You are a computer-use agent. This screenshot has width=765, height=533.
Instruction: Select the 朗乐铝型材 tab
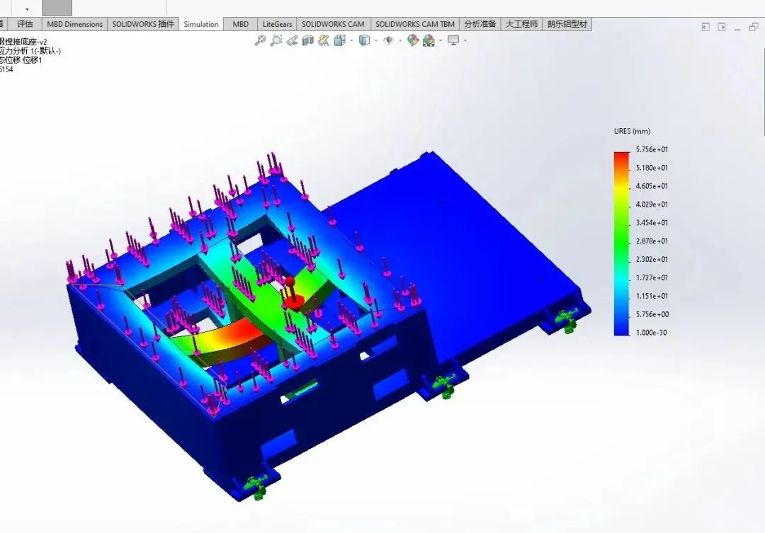coord(567,24)
